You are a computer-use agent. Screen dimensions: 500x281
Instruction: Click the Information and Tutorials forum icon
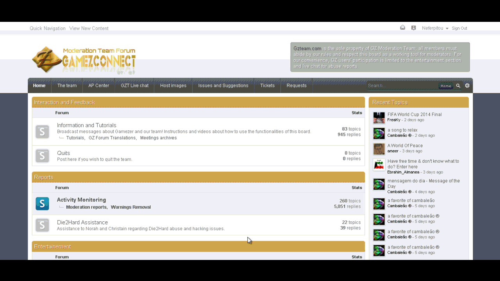(x=42, y=132)
